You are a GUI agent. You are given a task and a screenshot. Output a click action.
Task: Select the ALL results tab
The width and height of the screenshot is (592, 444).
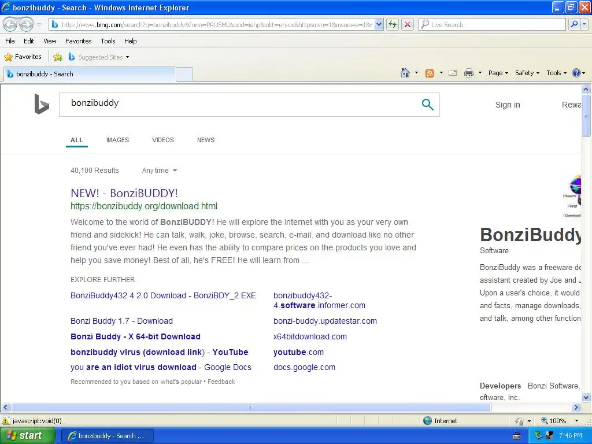77,140
